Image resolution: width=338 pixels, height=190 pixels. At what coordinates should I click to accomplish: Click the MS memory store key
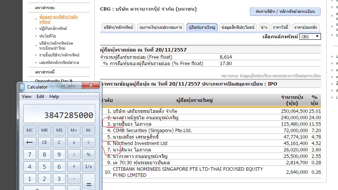tap(59, 130)
